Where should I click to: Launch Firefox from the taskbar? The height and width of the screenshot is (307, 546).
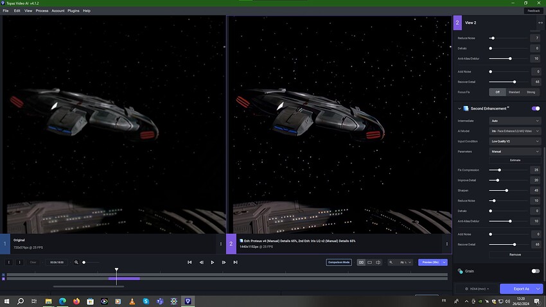76,301
